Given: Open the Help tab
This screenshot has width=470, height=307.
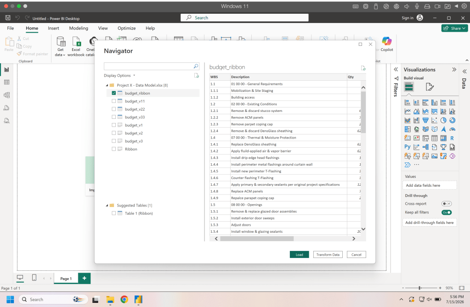Looking at the screenshot, I should pos(150,28).
